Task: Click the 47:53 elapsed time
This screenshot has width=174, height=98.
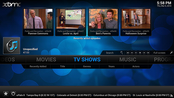Action: pos(26,53)
